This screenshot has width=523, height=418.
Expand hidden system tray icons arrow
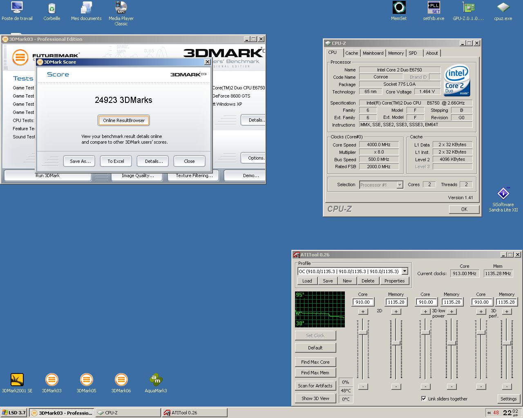(489, 413)
